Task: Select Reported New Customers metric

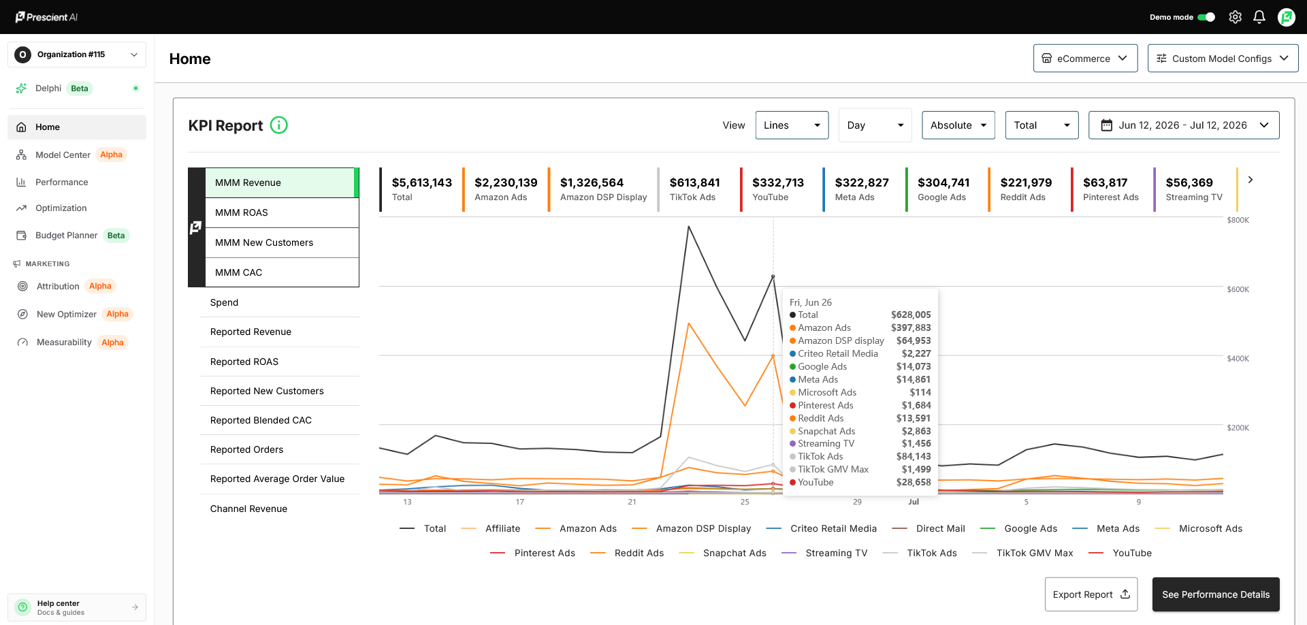Action: click(x=280, y=391)
